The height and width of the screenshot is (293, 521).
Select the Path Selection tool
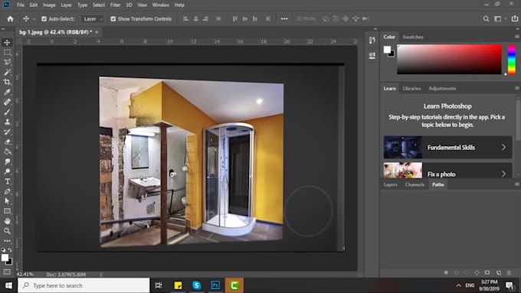pos(7,201)
